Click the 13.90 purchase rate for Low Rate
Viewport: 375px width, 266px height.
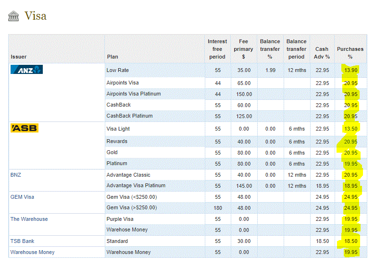[x=351, y=70]
